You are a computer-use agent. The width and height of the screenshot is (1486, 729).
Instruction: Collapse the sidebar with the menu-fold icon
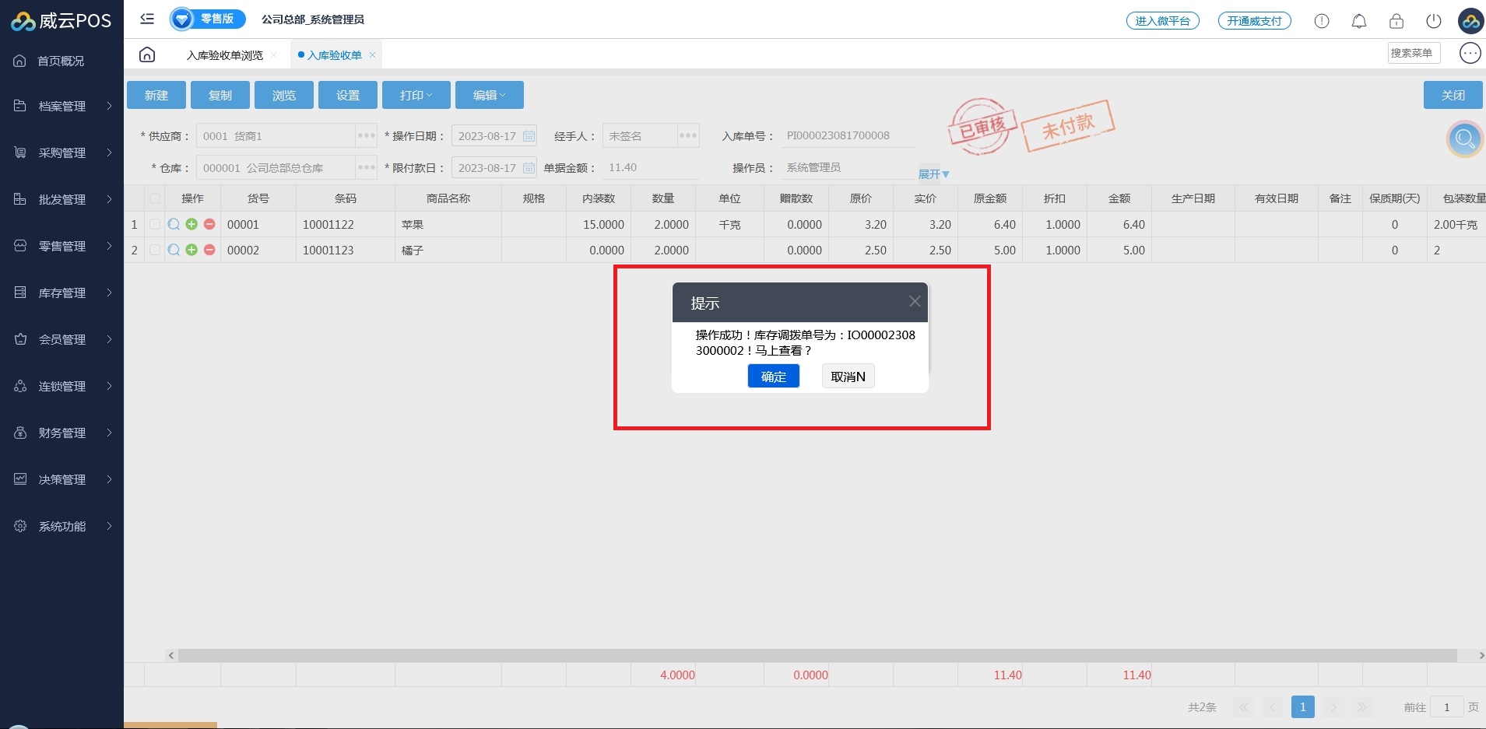click(x=147, y=19)
